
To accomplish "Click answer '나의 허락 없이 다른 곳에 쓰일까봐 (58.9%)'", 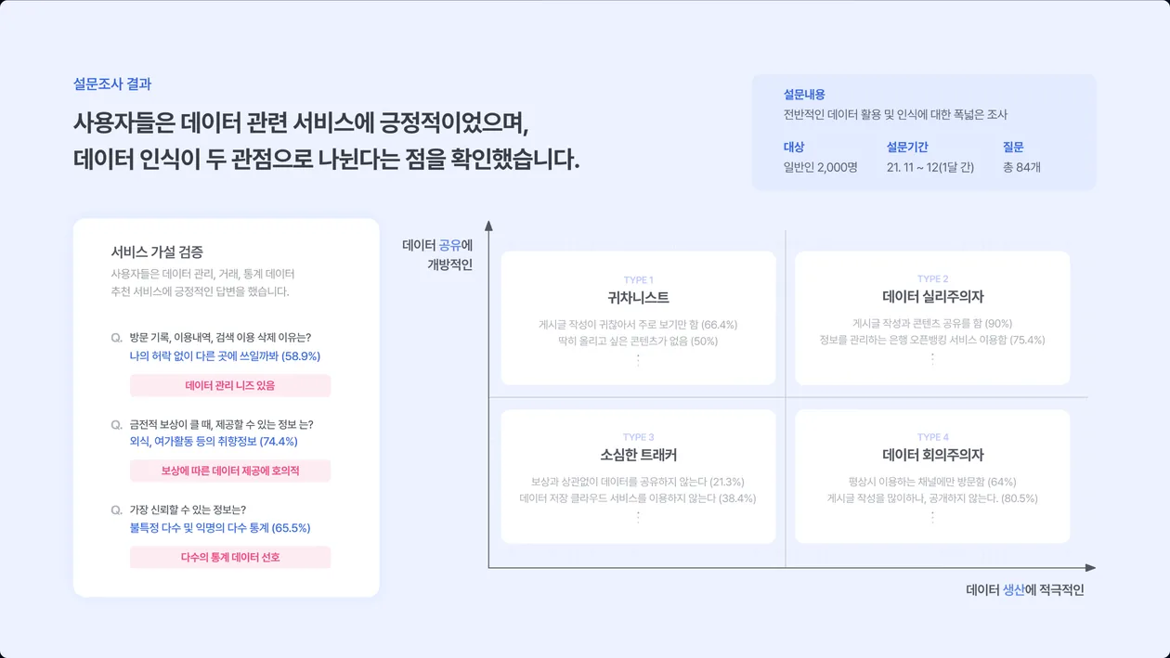I will 225,355.
